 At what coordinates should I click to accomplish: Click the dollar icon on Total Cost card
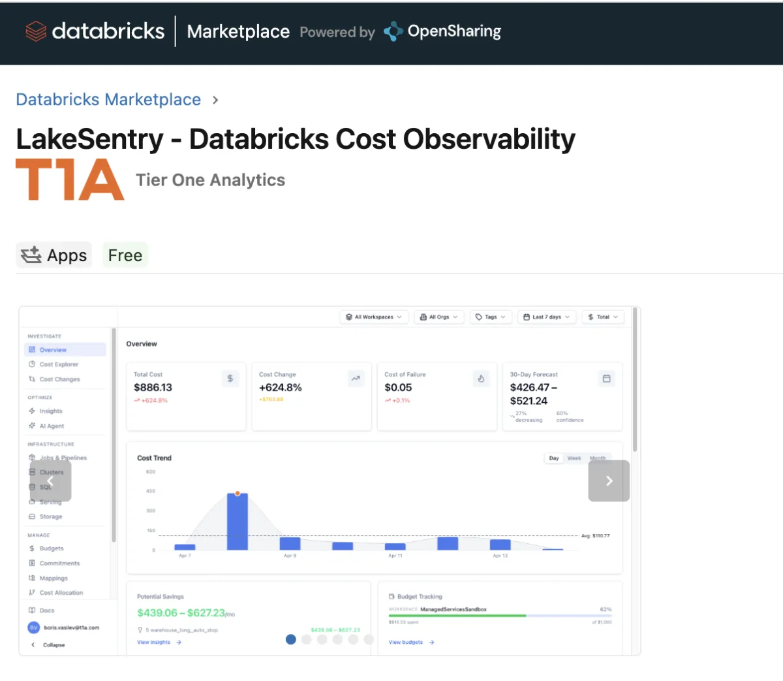tap(230, 378)
